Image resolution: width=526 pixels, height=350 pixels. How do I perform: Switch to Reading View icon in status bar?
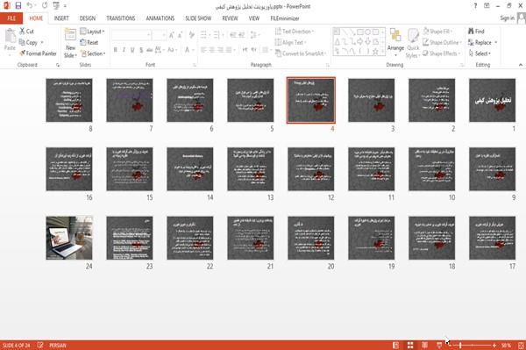pyautogui.click(x=424, y=346)
